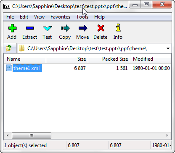Open the Tools menu
175x153 pixels.
click(82, 17)
